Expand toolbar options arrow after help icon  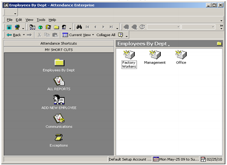[x=127, y=36]
